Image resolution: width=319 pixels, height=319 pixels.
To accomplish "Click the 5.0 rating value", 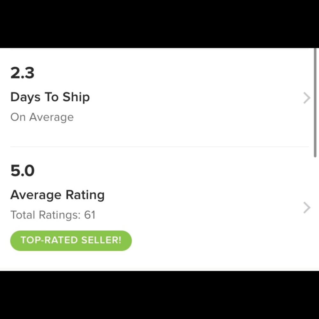I will click(22, 171).
